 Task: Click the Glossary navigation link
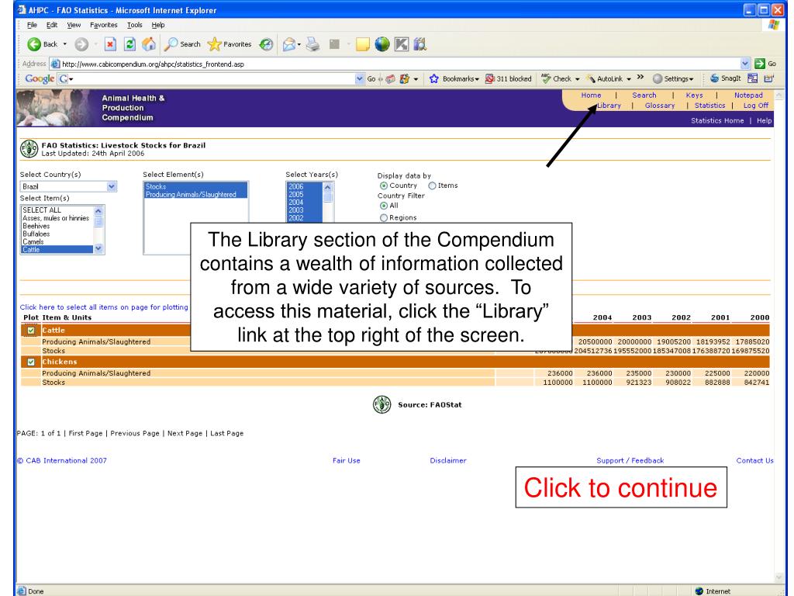660,106
